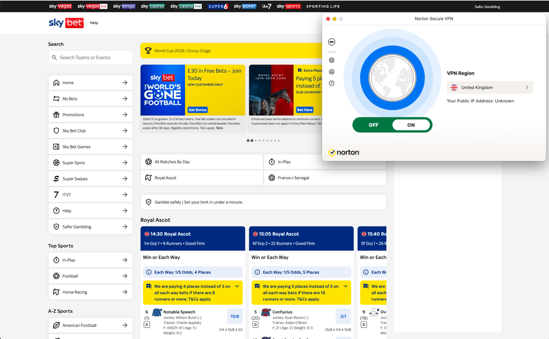Expand the 4 places each way notice
Screen dimensions: 549x339
pyautogui.click(x=237, y=286)
